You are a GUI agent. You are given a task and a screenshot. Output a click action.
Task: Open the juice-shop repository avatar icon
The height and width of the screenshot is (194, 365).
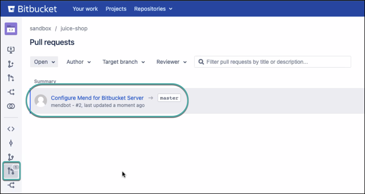click(x=11, y=29)
